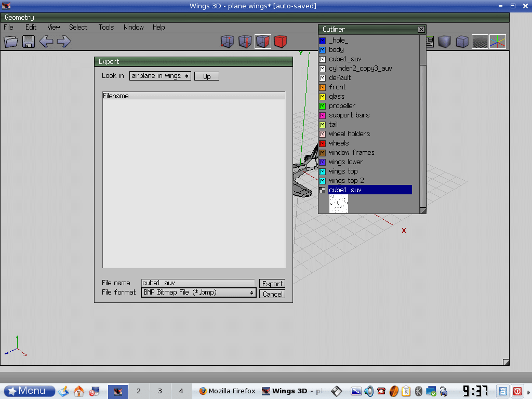
Task: Toggle axes display icon in toolbar
Action: point(497,42)
